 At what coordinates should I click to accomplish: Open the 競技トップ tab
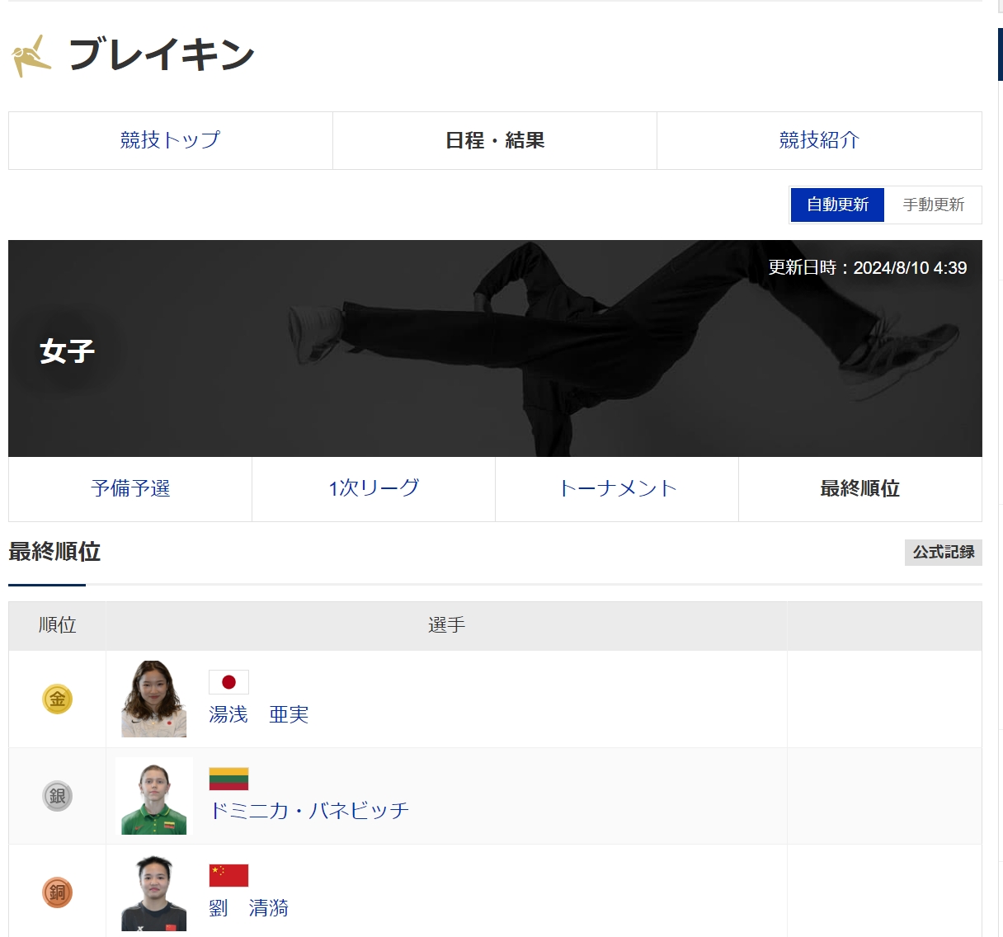[171, 140]
